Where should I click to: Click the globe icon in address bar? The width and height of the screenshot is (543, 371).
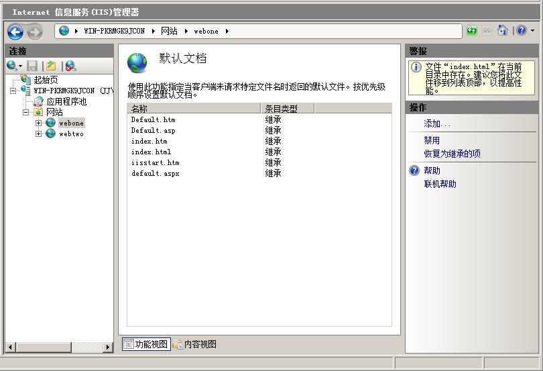[x=64, y=31]
